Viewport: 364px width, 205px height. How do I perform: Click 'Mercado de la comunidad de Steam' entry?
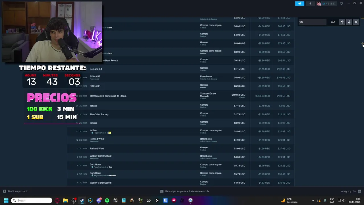coord(108,96)
